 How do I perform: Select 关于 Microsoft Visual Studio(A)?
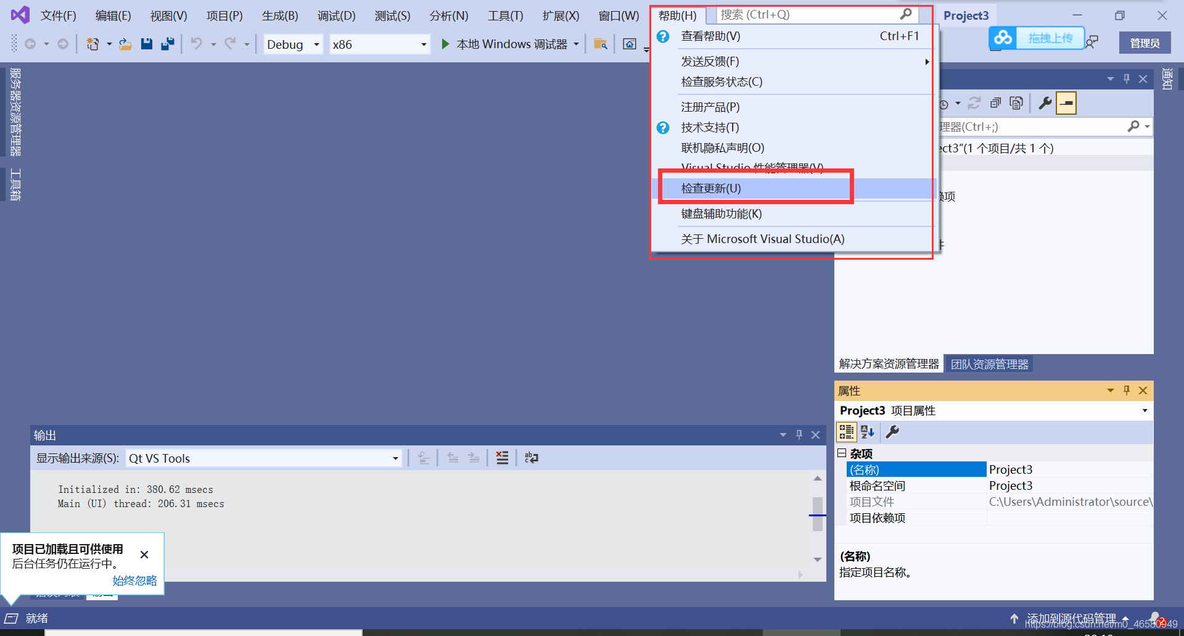794,239
